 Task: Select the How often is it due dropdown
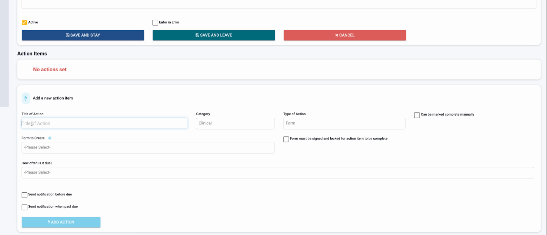click(278, 173)
